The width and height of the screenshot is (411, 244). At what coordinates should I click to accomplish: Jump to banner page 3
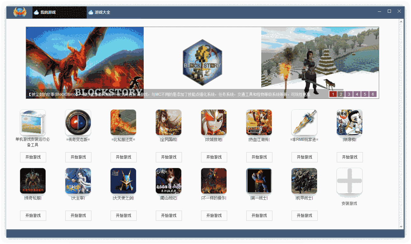pyautogui.click(x=349, y=94)
